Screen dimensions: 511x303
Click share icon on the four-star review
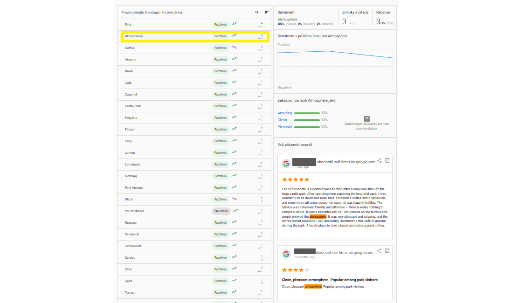[x=379, y=251]
